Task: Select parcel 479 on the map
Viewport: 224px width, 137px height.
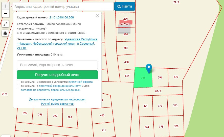Action: (125, 19)
